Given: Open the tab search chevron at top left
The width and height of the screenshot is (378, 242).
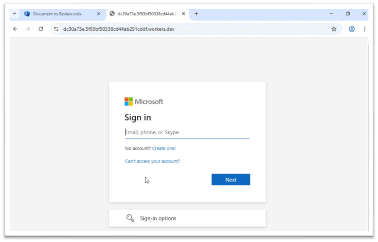Looking at the screenshot, I should (x=14, y=13).
